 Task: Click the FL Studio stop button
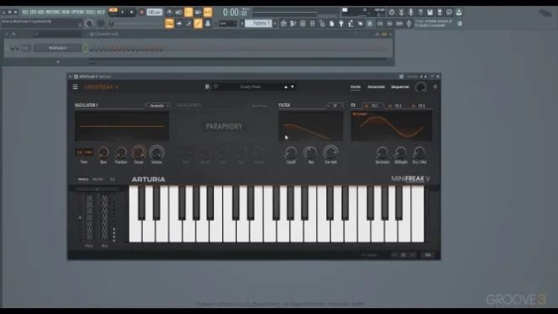132,12
